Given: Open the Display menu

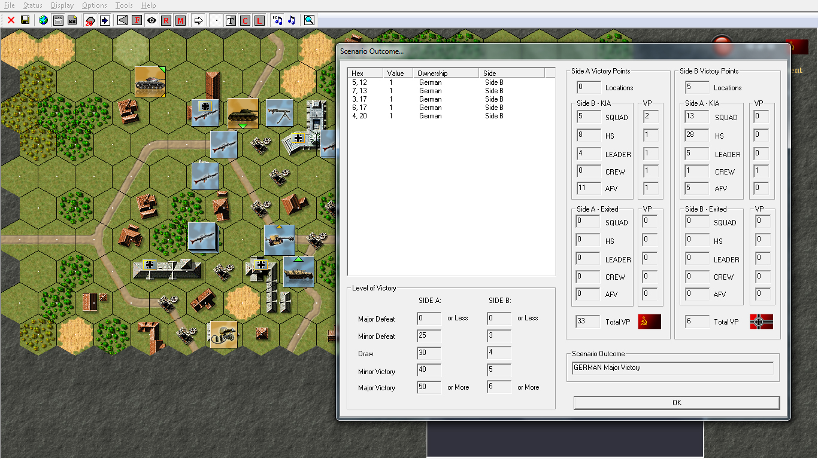Looking at the screenshot, I should [62, 5].
